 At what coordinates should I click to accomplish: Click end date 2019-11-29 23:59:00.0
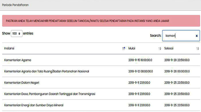pyautogui.click(x=177, y=60)
